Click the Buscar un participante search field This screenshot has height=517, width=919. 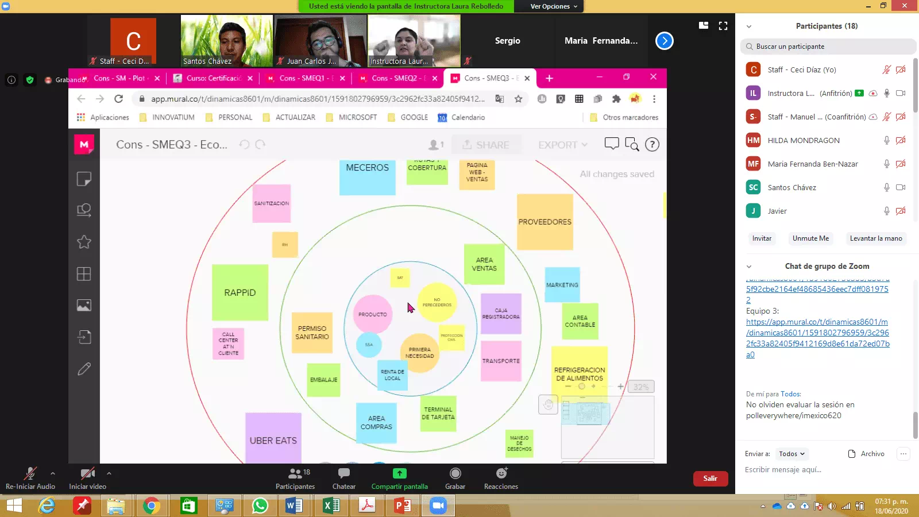(827, 47)
